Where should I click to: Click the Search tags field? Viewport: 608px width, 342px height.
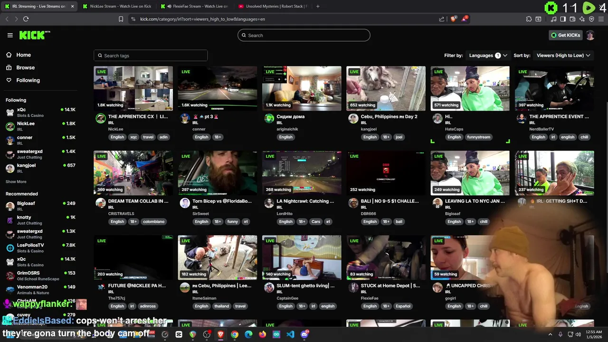pos(151,56)
